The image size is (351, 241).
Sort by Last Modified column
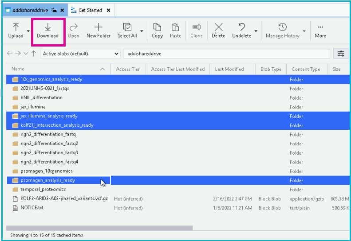click(x=229, y=69)
